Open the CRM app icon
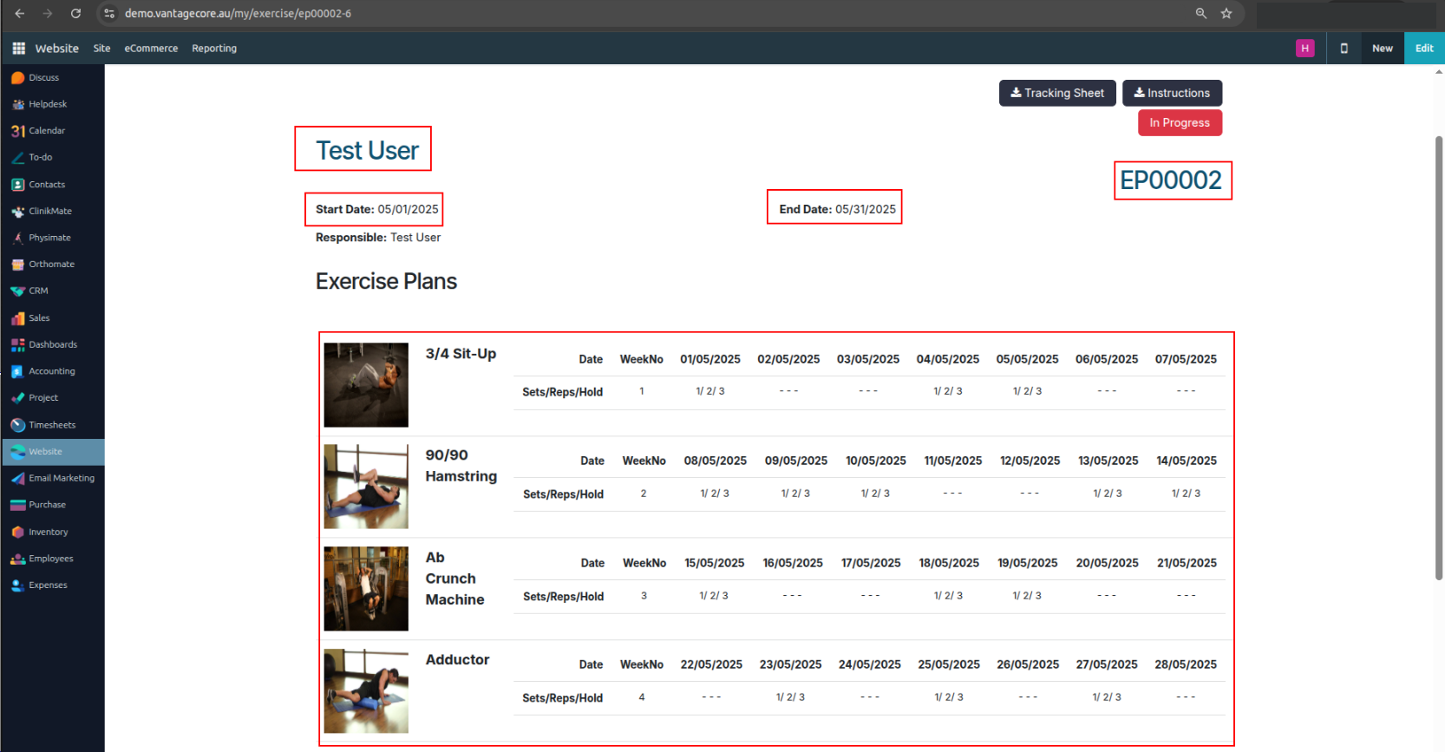The width and height of the screenshot is (1445, 752). pyautogui.click(x=17, y=291)
